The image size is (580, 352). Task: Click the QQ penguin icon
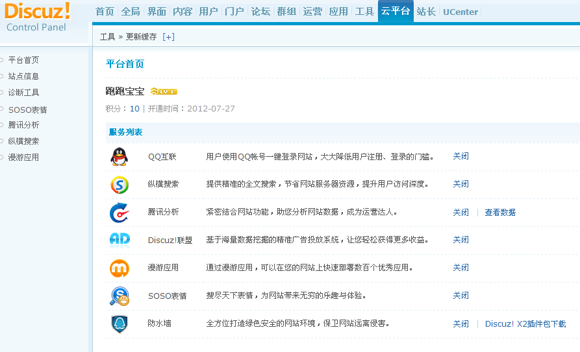click(x=119, y=157)
